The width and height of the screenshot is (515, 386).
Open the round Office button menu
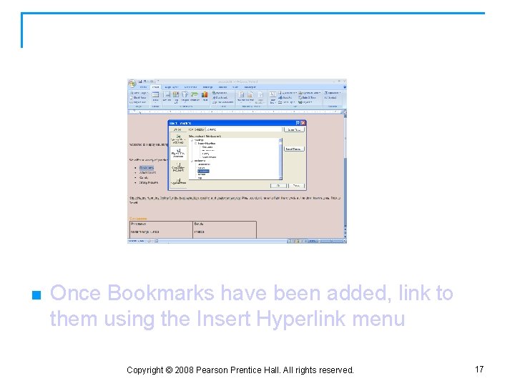(132, 84)
